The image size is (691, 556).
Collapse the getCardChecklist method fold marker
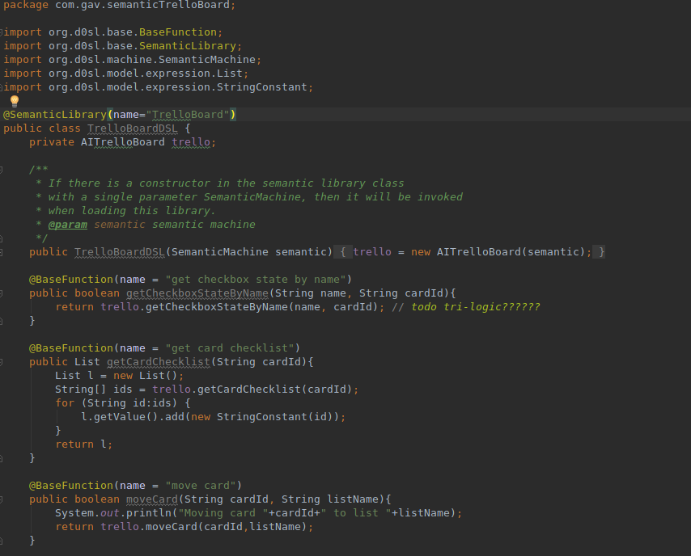[2, 362]
